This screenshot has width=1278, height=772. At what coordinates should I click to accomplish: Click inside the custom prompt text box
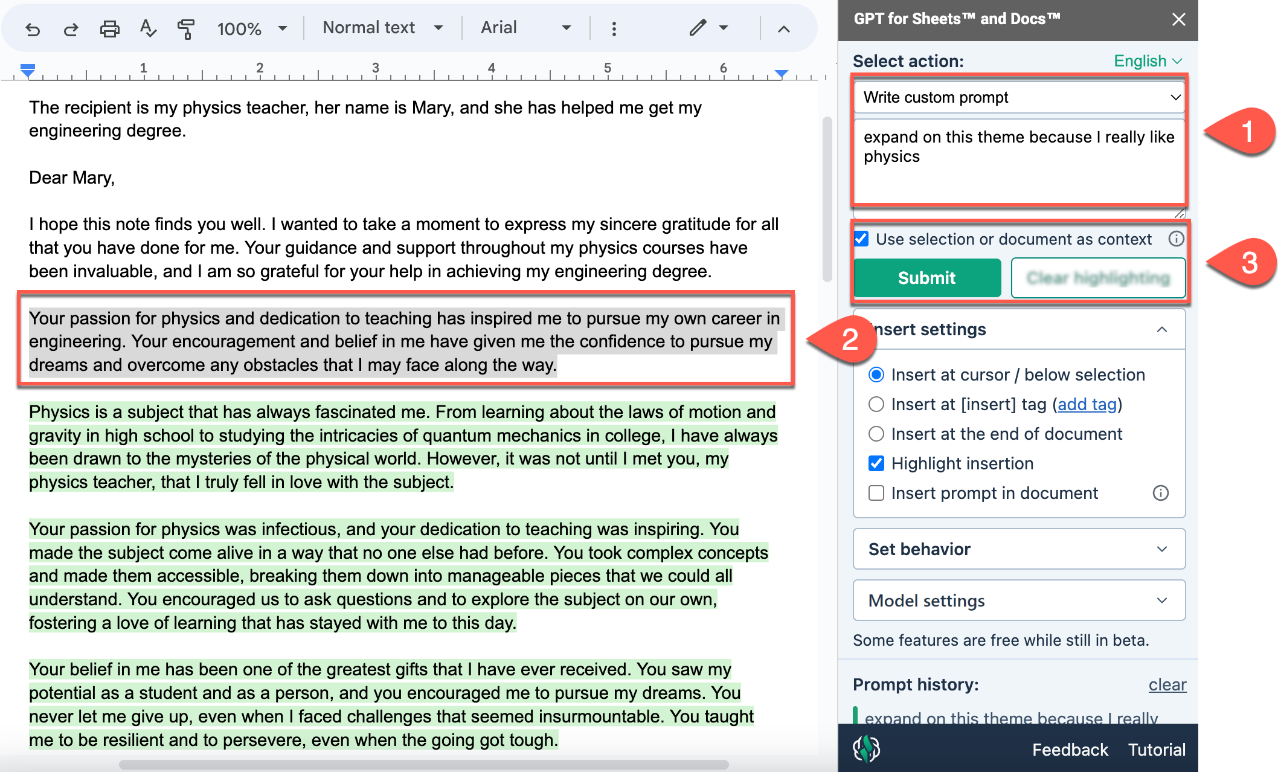[1018, 163]
